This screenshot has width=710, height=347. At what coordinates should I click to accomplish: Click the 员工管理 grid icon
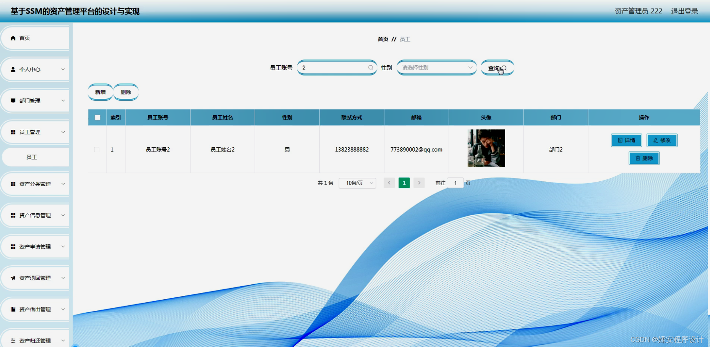tap(12, 132)
